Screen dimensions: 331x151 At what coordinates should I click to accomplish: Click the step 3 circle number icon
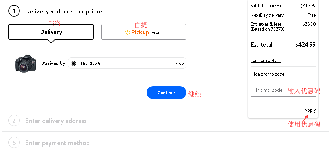click(14, 142)
